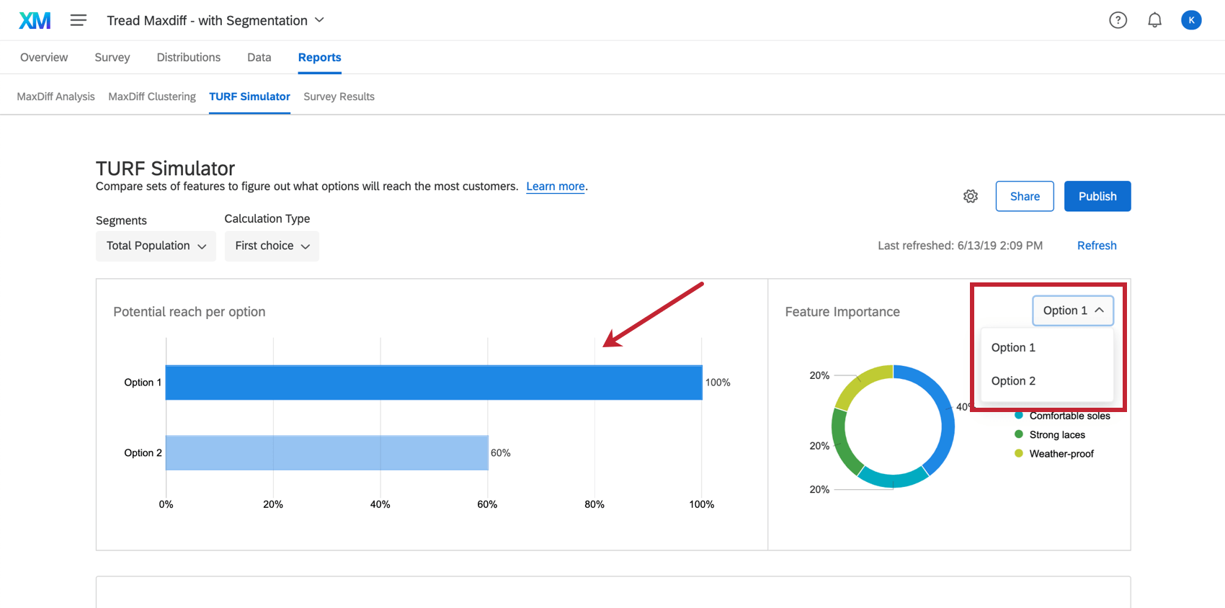
Task: Click the Strong laces legend dot
Action: 1019,434
